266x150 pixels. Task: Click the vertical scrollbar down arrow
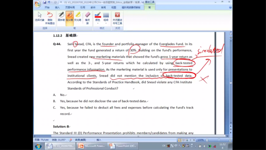[231, 123]
